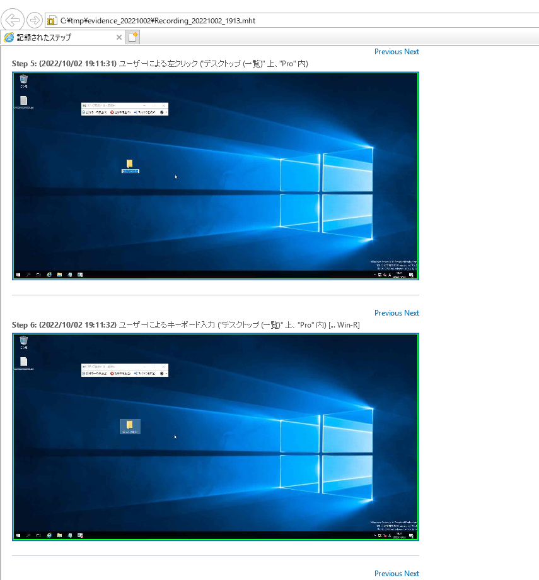Follow the Previous link above Step 6
539x580 pixels.
pos(388,313)
